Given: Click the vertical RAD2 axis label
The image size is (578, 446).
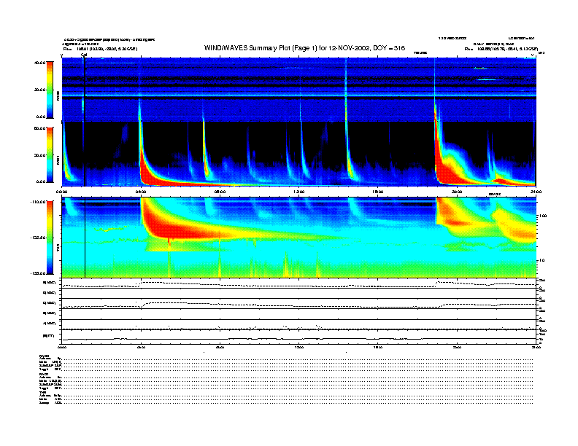Looking at the screenshot, I should pyautogui.click(x=58, y=95).
